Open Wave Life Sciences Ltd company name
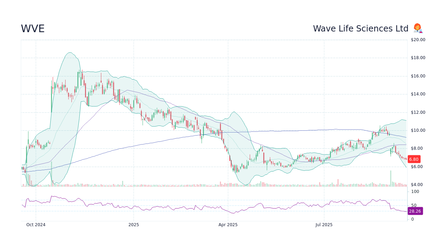 (x=361, y=28)
